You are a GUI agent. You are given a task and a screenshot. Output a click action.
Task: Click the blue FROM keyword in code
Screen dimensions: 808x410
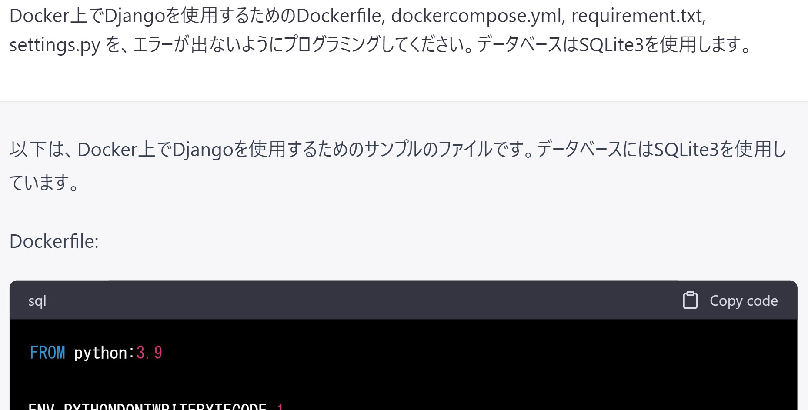[x=47, y=353]
